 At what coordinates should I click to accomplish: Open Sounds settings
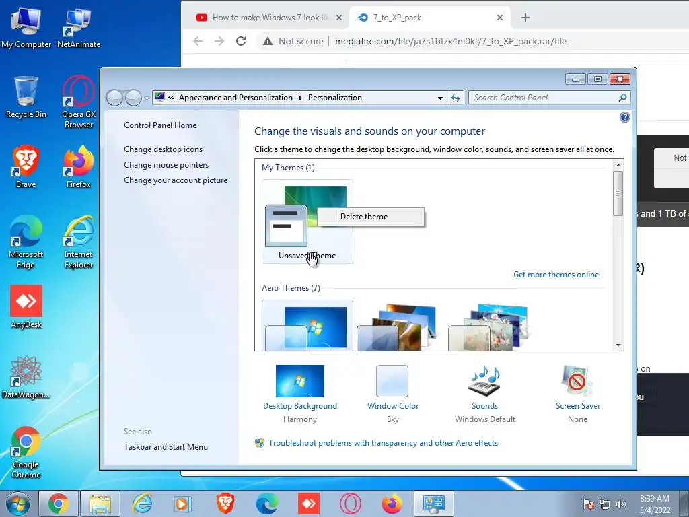[484, 394]
